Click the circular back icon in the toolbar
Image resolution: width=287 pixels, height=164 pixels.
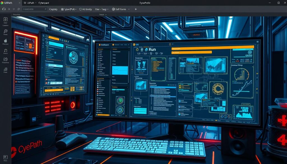point(4,9)
